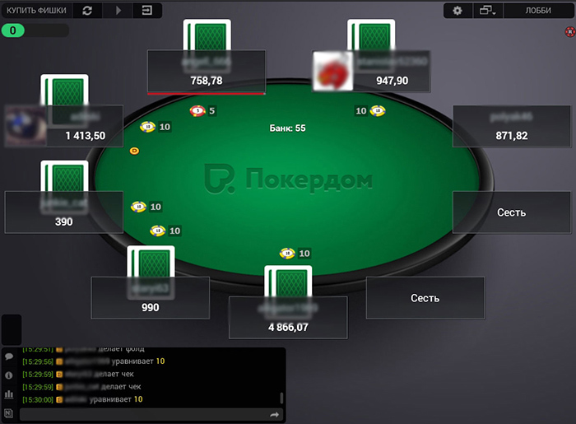Open the info tab icon beside chat
The height and width of the screenshot is (424, 576).
pos(9,375)
